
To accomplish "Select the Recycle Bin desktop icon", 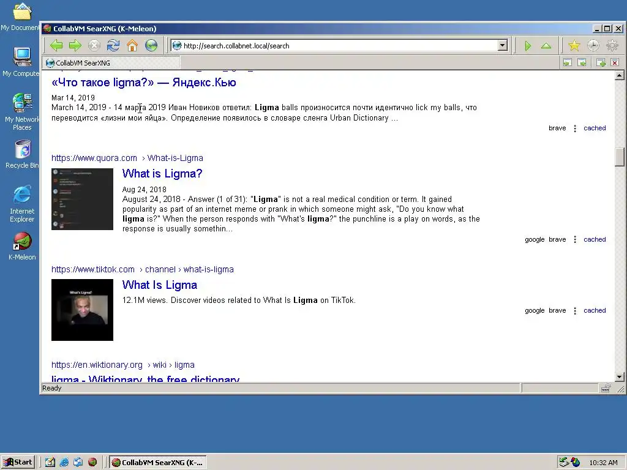I will (22, 155).
